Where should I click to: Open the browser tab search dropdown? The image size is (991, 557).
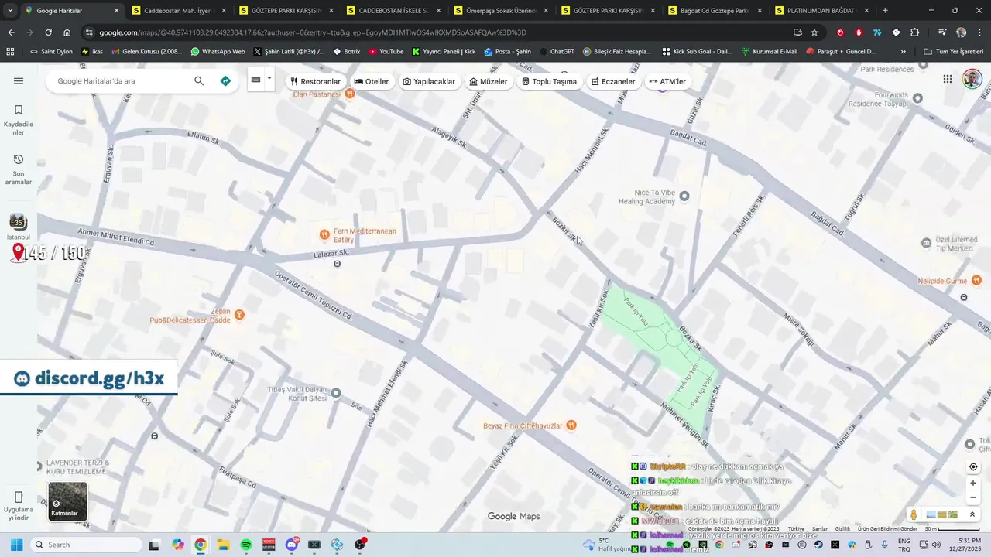coord(10,11)
